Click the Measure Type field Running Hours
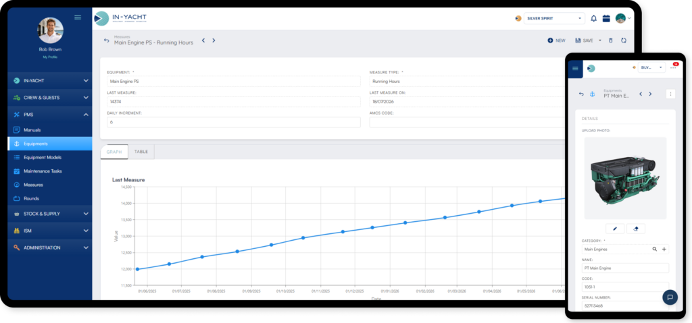The width and height of the screenshot is (692, 323). click(468, 82)
